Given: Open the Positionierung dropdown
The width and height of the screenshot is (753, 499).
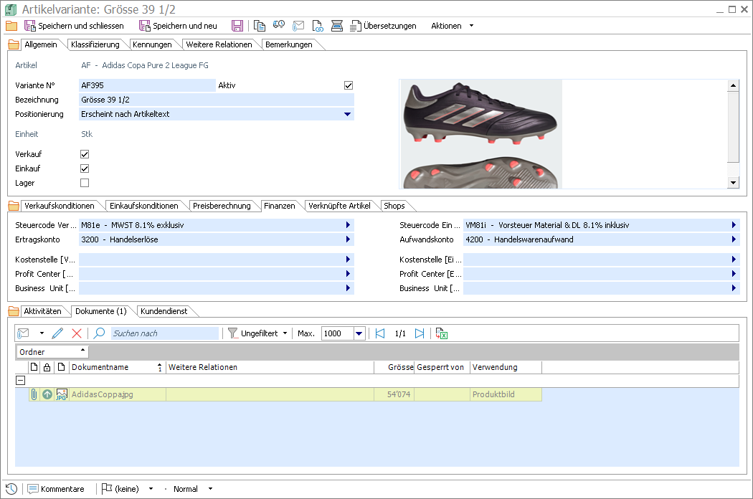Looking at the screenshot, I should (347, 114).
